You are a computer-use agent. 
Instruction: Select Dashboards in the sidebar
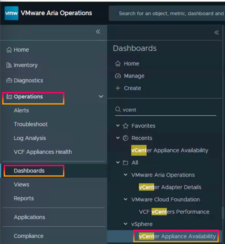(29, 171)
